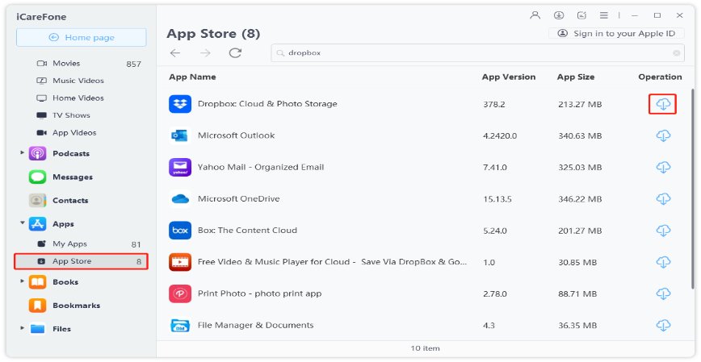701x362 pixels.
Task: Click the Print Photo app icon
Action: pyautogui.click(x=180, y=293)
